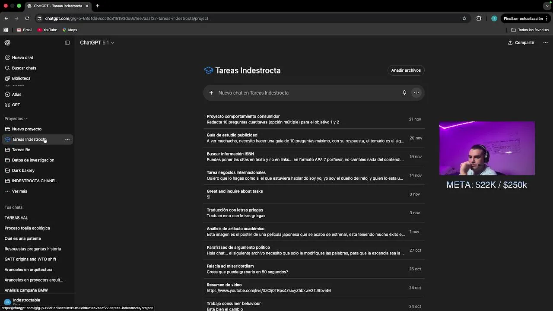The width and height of the screenshot is (553, 311).
Task: Open Guía de estudio publicidad chat
Action: pyautogui.click(x=314, y=138)
